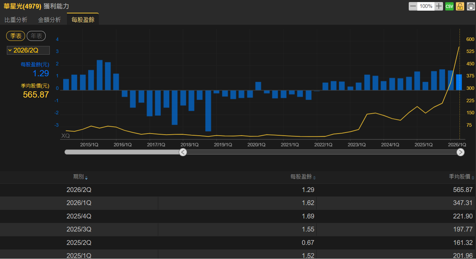Click the right arrow handle of chart range slider
476x259 pixels.
[461, 152]
